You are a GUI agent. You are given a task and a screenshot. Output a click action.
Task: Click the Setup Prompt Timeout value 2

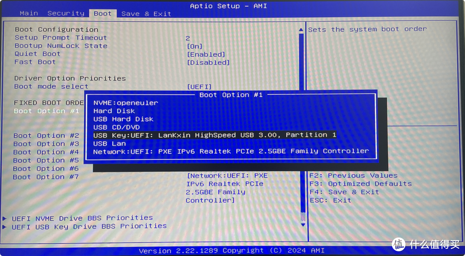click(x=188, y=39)
